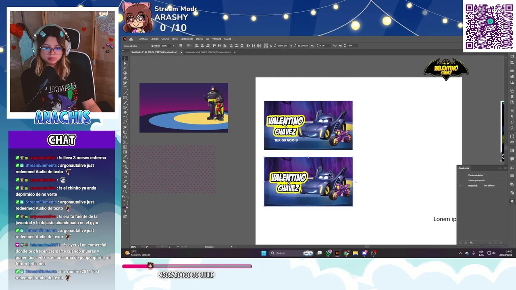This screenshot has height=290, width=516.
Task: Open the Edit Toolbar three-dots button
Action: point(125,223)
